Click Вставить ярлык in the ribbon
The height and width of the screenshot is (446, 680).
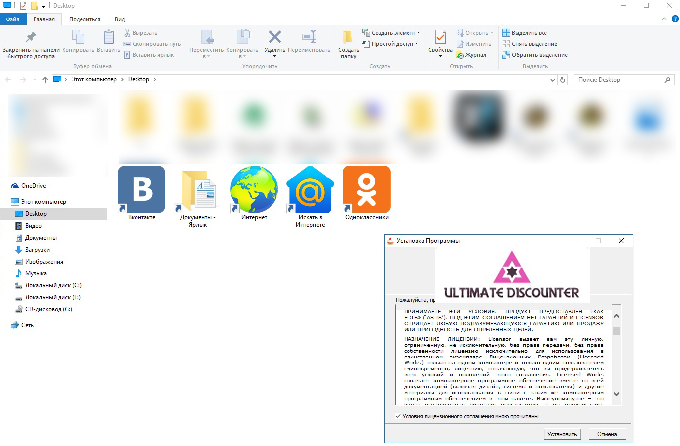[149, 55]
